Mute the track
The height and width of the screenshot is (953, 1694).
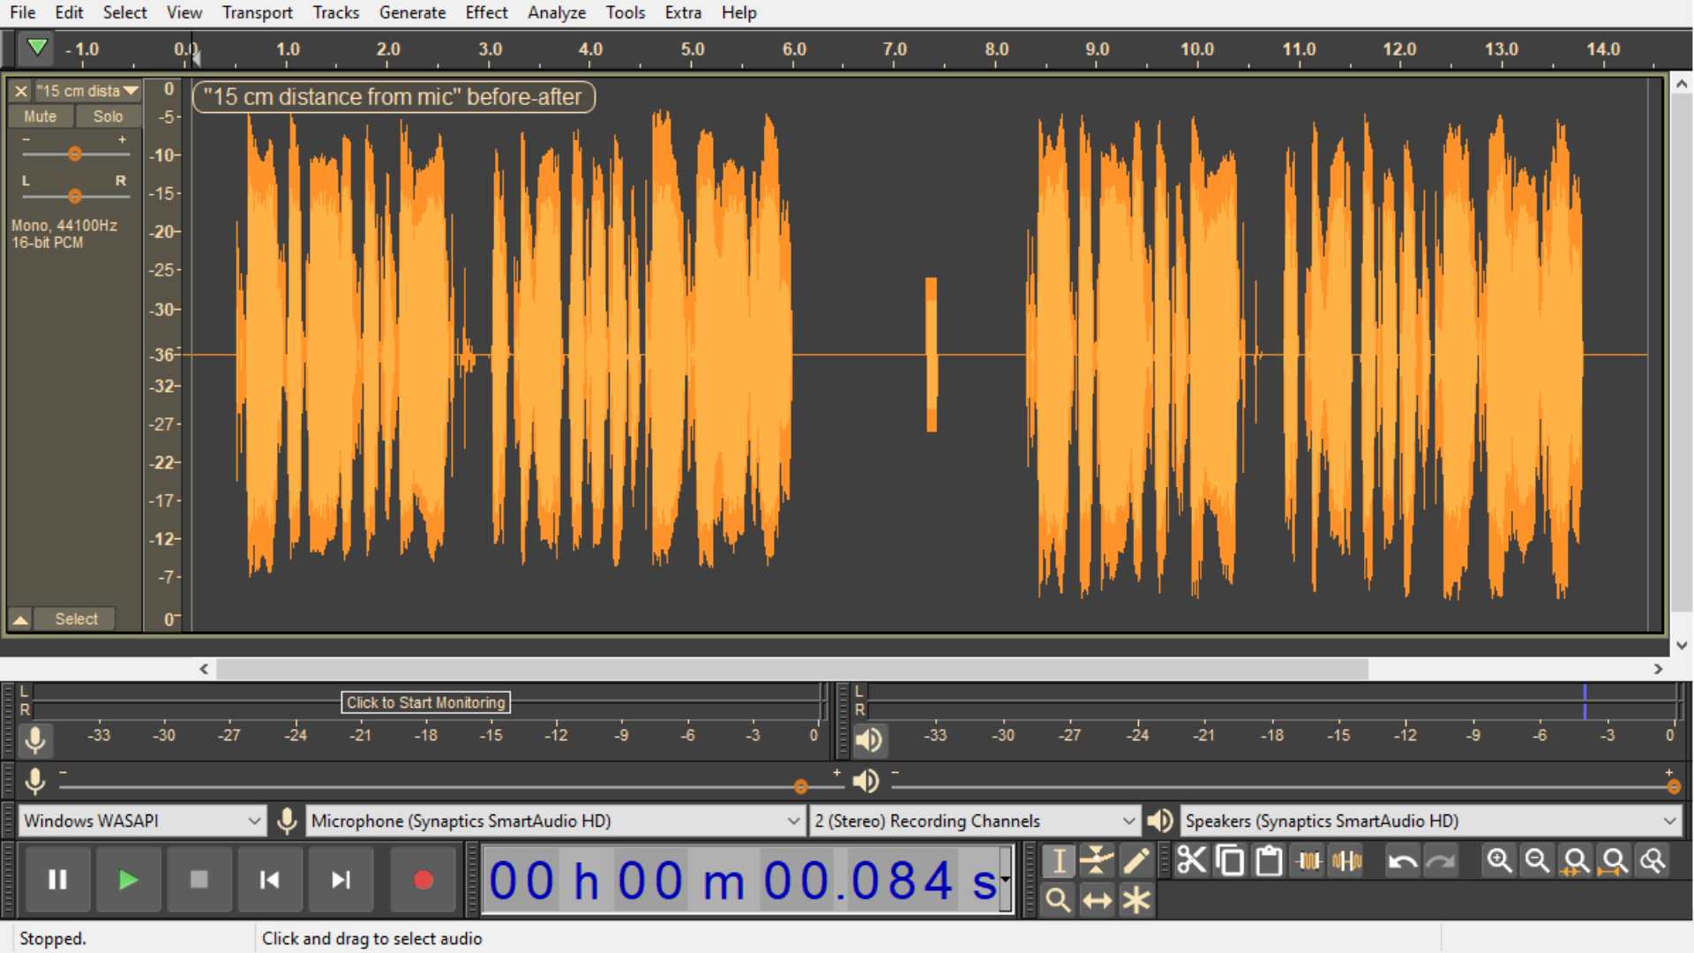pos(40,116)
